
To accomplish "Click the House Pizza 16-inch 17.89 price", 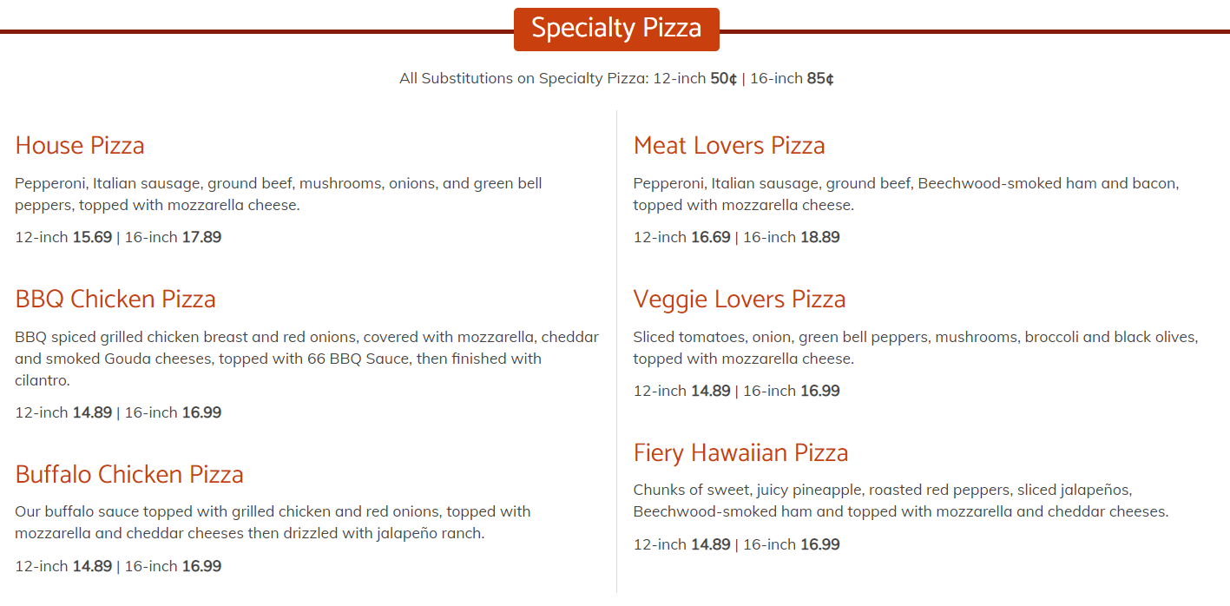I will (201, 237).
